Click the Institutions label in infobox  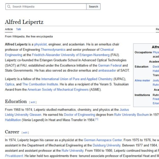click(x=142, y=95)
